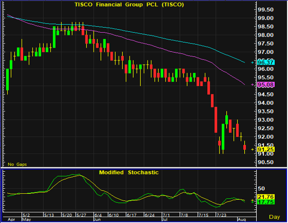Viewport: 288px width, 223px height.
Task: Click the Jul month label
Action: pos(165,219)
